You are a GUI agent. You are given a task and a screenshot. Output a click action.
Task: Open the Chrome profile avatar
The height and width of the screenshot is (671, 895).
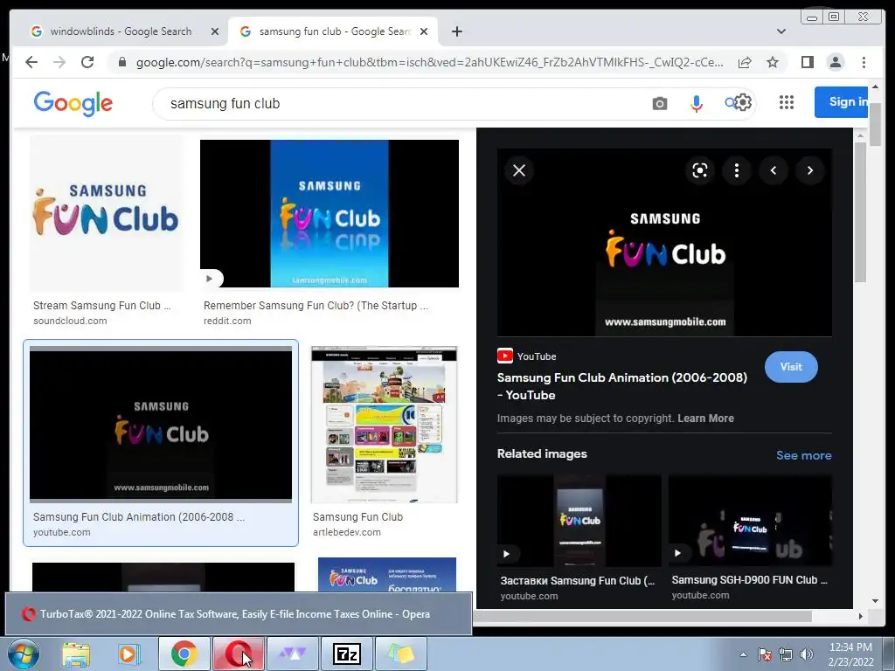[x=835, y=62]
